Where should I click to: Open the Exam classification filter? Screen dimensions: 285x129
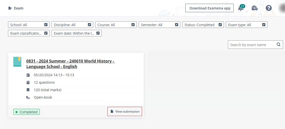coord(29,33)
